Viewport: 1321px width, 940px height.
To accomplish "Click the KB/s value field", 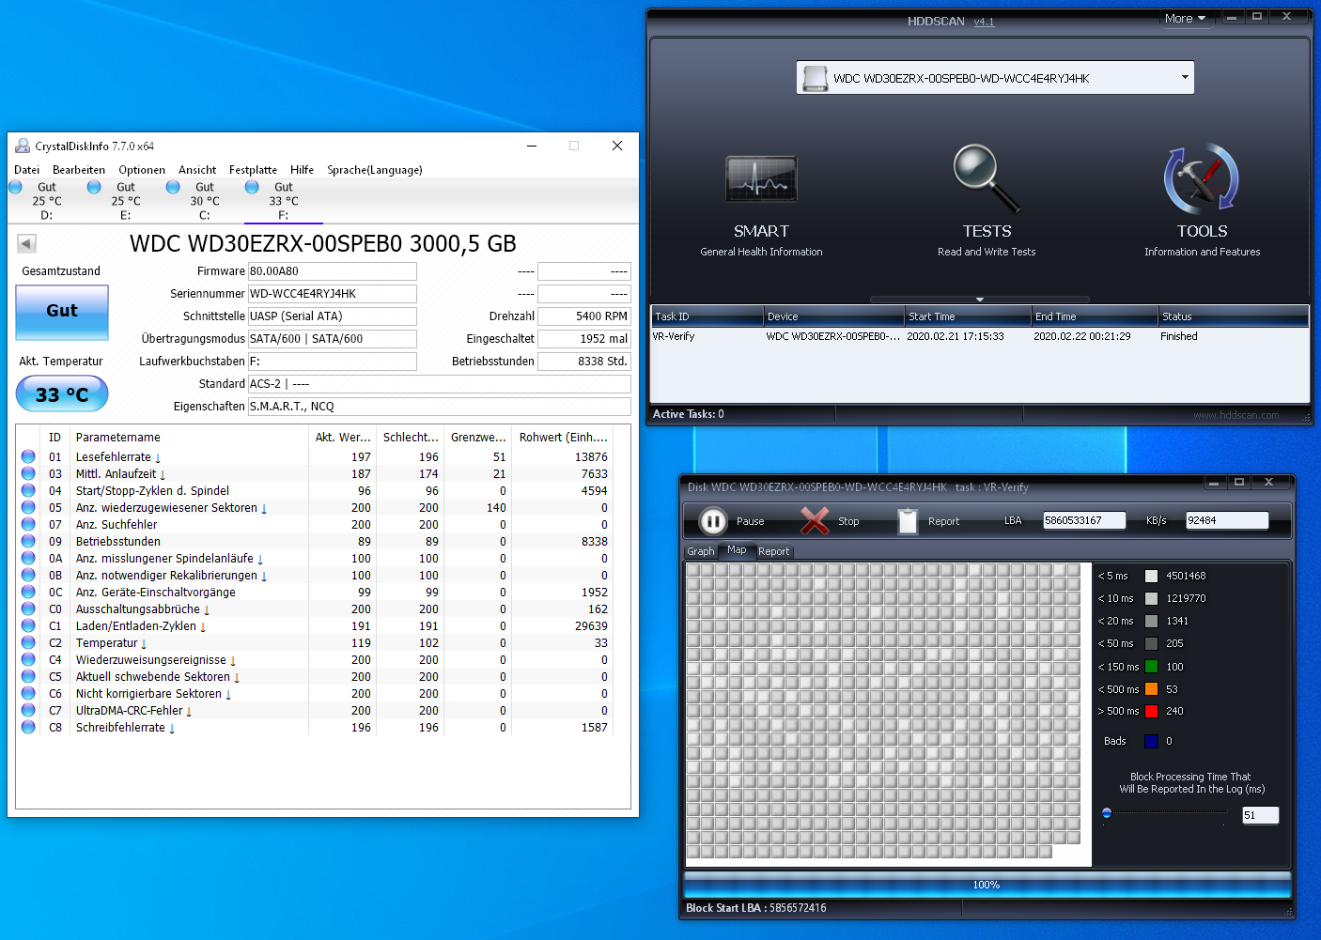I will (1227, 520).
